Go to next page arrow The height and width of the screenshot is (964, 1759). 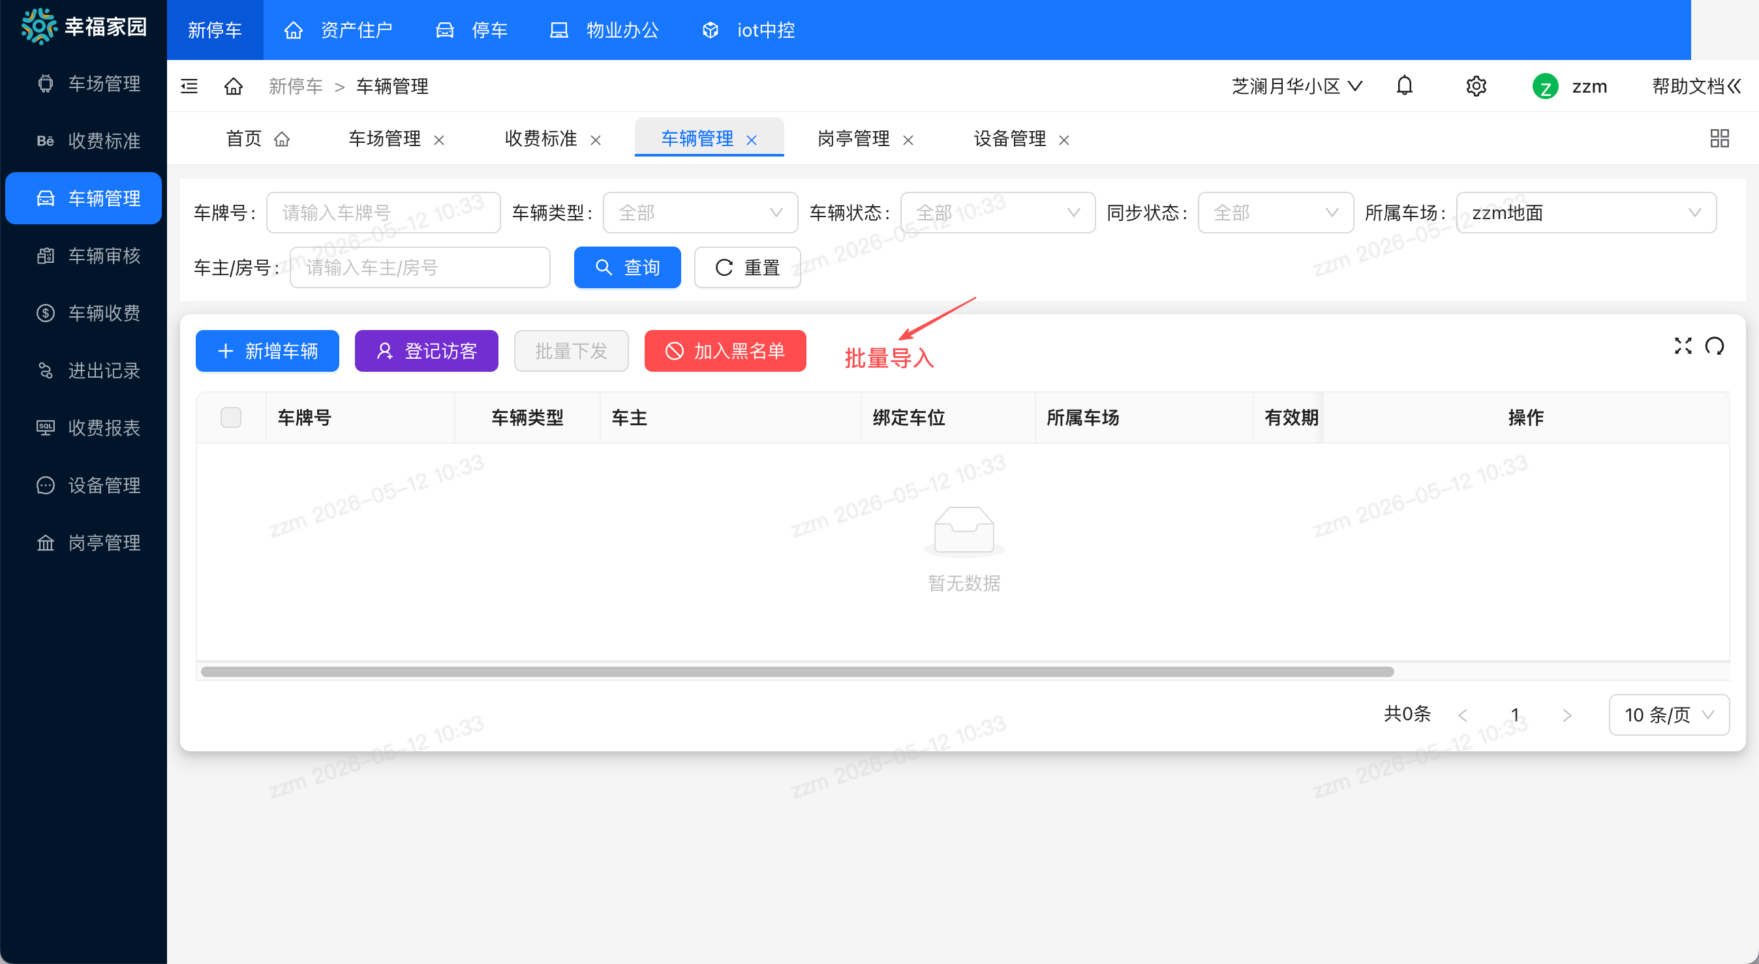tap(1567, 715)
